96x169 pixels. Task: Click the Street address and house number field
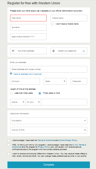49,69
